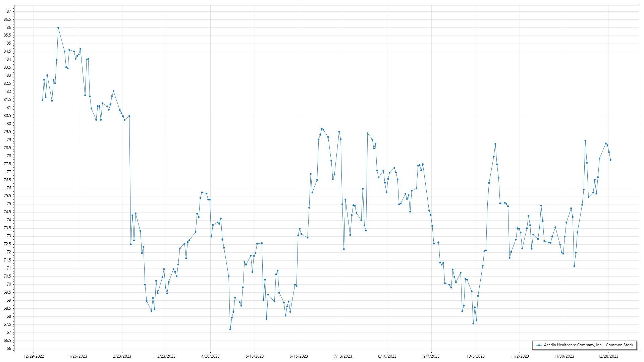Select the 12/28/2023 x-axis date label

[608, 356]
